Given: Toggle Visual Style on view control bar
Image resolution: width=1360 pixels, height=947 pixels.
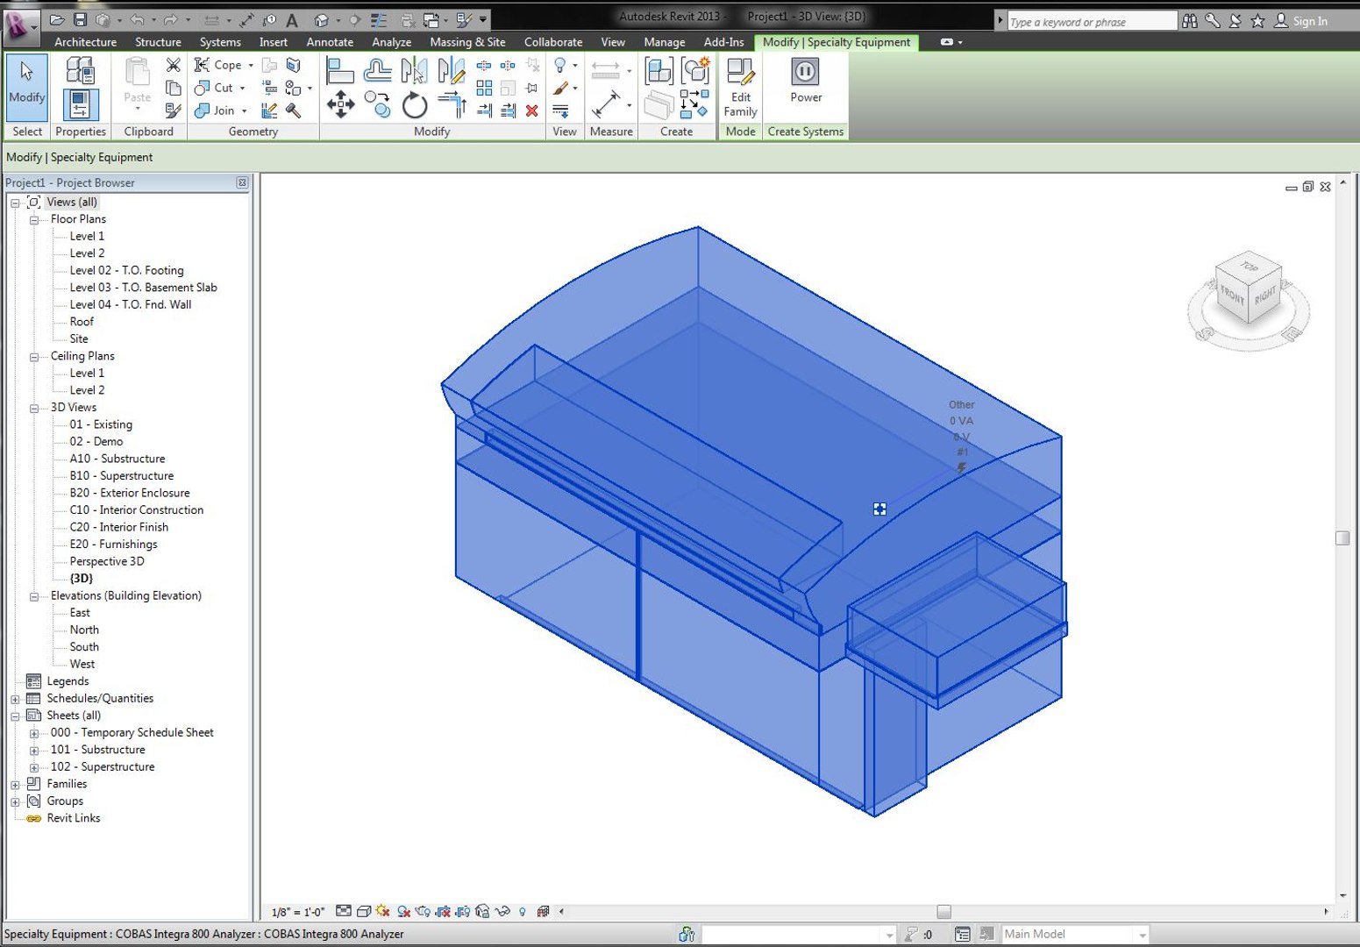Looking at the screenshot, I should 364,912.
